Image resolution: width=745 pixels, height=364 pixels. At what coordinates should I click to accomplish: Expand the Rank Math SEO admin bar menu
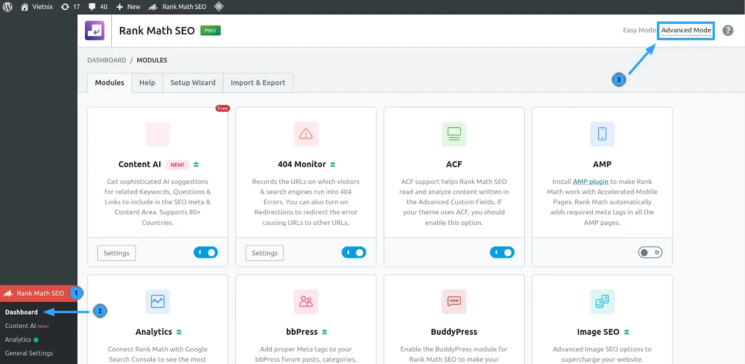click(177, 7)
